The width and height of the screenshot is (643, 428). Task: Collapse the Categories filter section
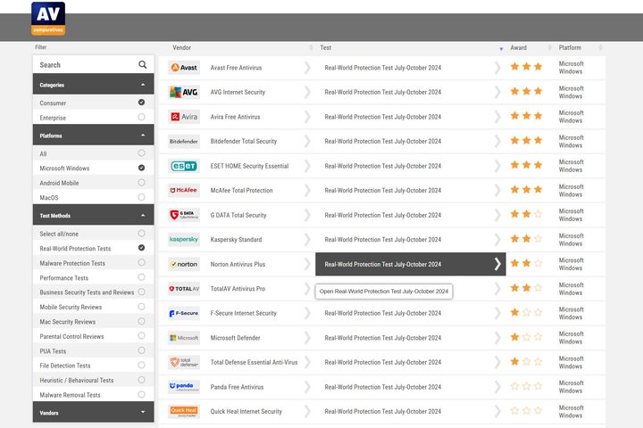[94, 85]
